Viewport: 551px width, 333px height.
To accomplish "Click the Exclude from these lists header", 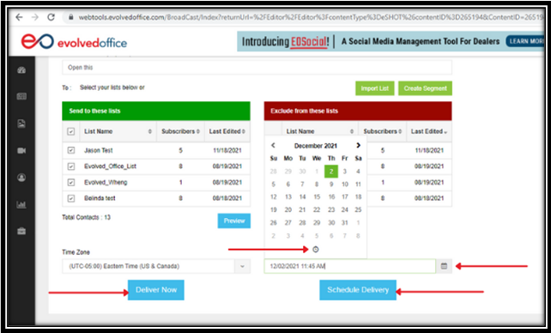I will click(358, 111).
